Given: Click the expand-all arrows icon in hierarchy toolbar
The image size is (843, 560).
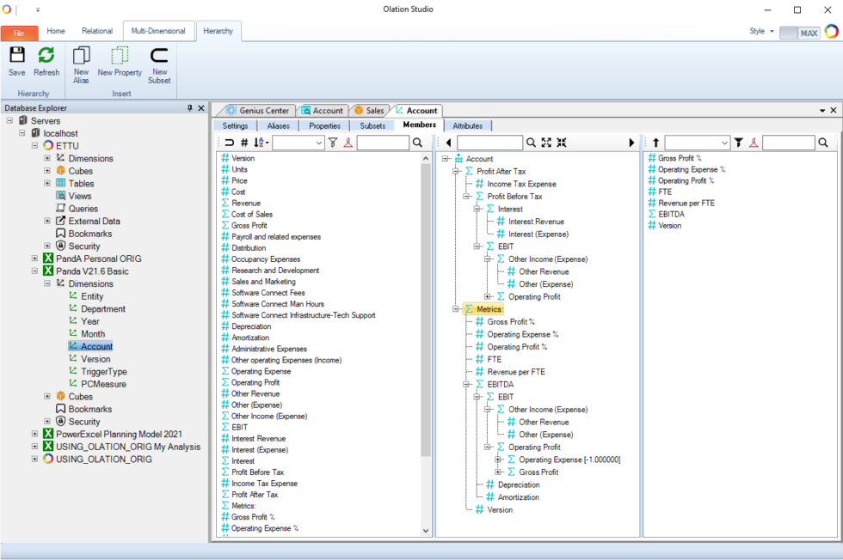Looking at the screenshot, I should pyautogui.click(x=546, y=143).
